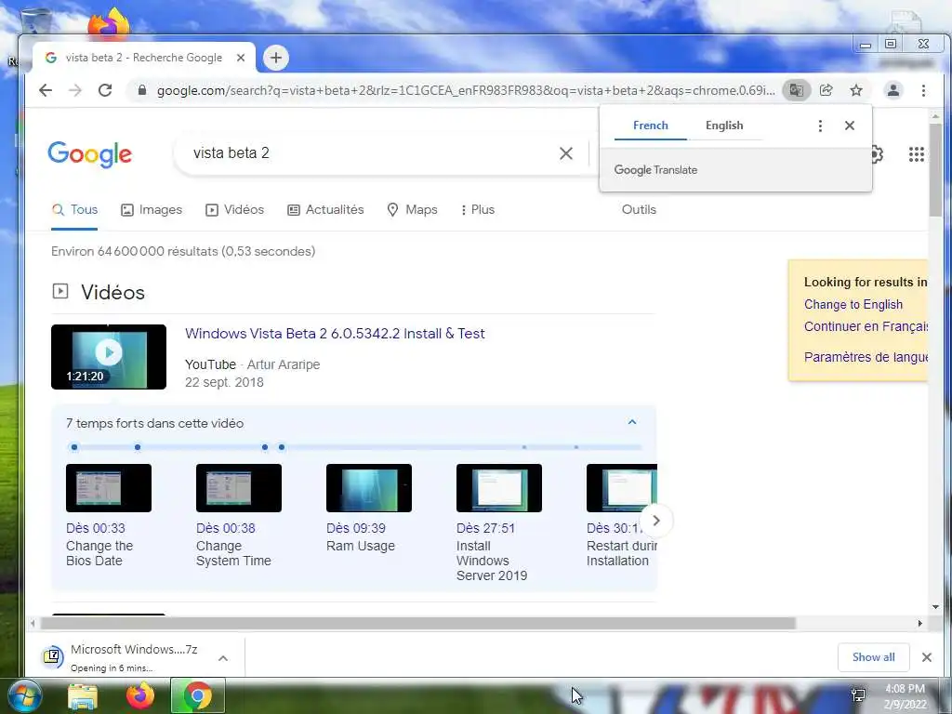
Task: Show next key moments with arrow
Action: [x=655, y=521]
